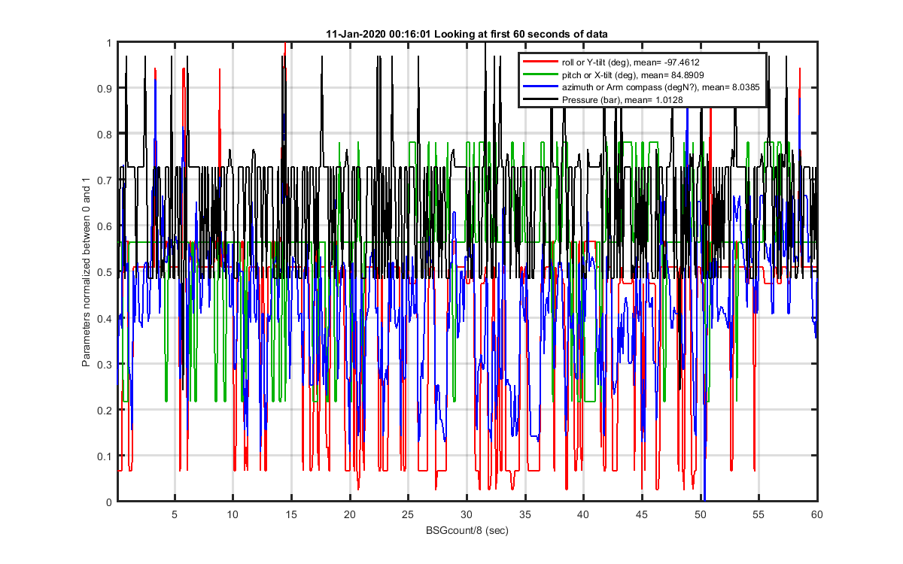Screen dimensions: 903x564
Task: Click x-axis tick label 30
Action: 467,514
